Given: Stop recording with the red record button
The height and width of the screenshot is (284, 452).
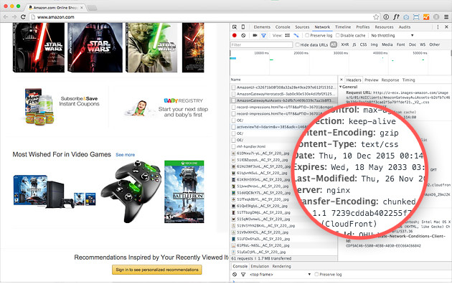Looking at the screenshot, I should click(235, 35).
